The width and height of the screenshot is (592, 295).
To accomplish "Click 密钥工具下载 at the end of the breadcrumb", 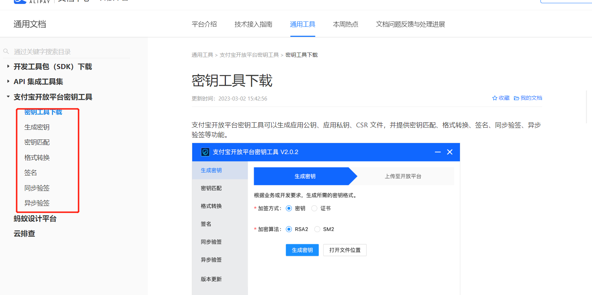I will (302, 55).
